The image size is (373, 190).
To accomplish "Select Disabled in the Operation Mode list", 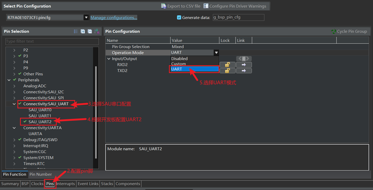I will [x=179, y=59].
